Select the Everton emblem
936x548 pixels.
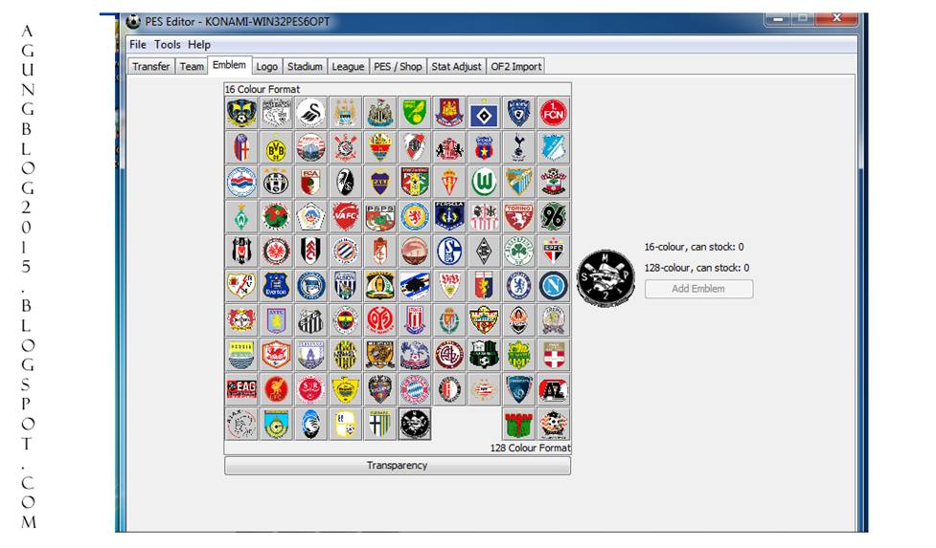point(276,285)
